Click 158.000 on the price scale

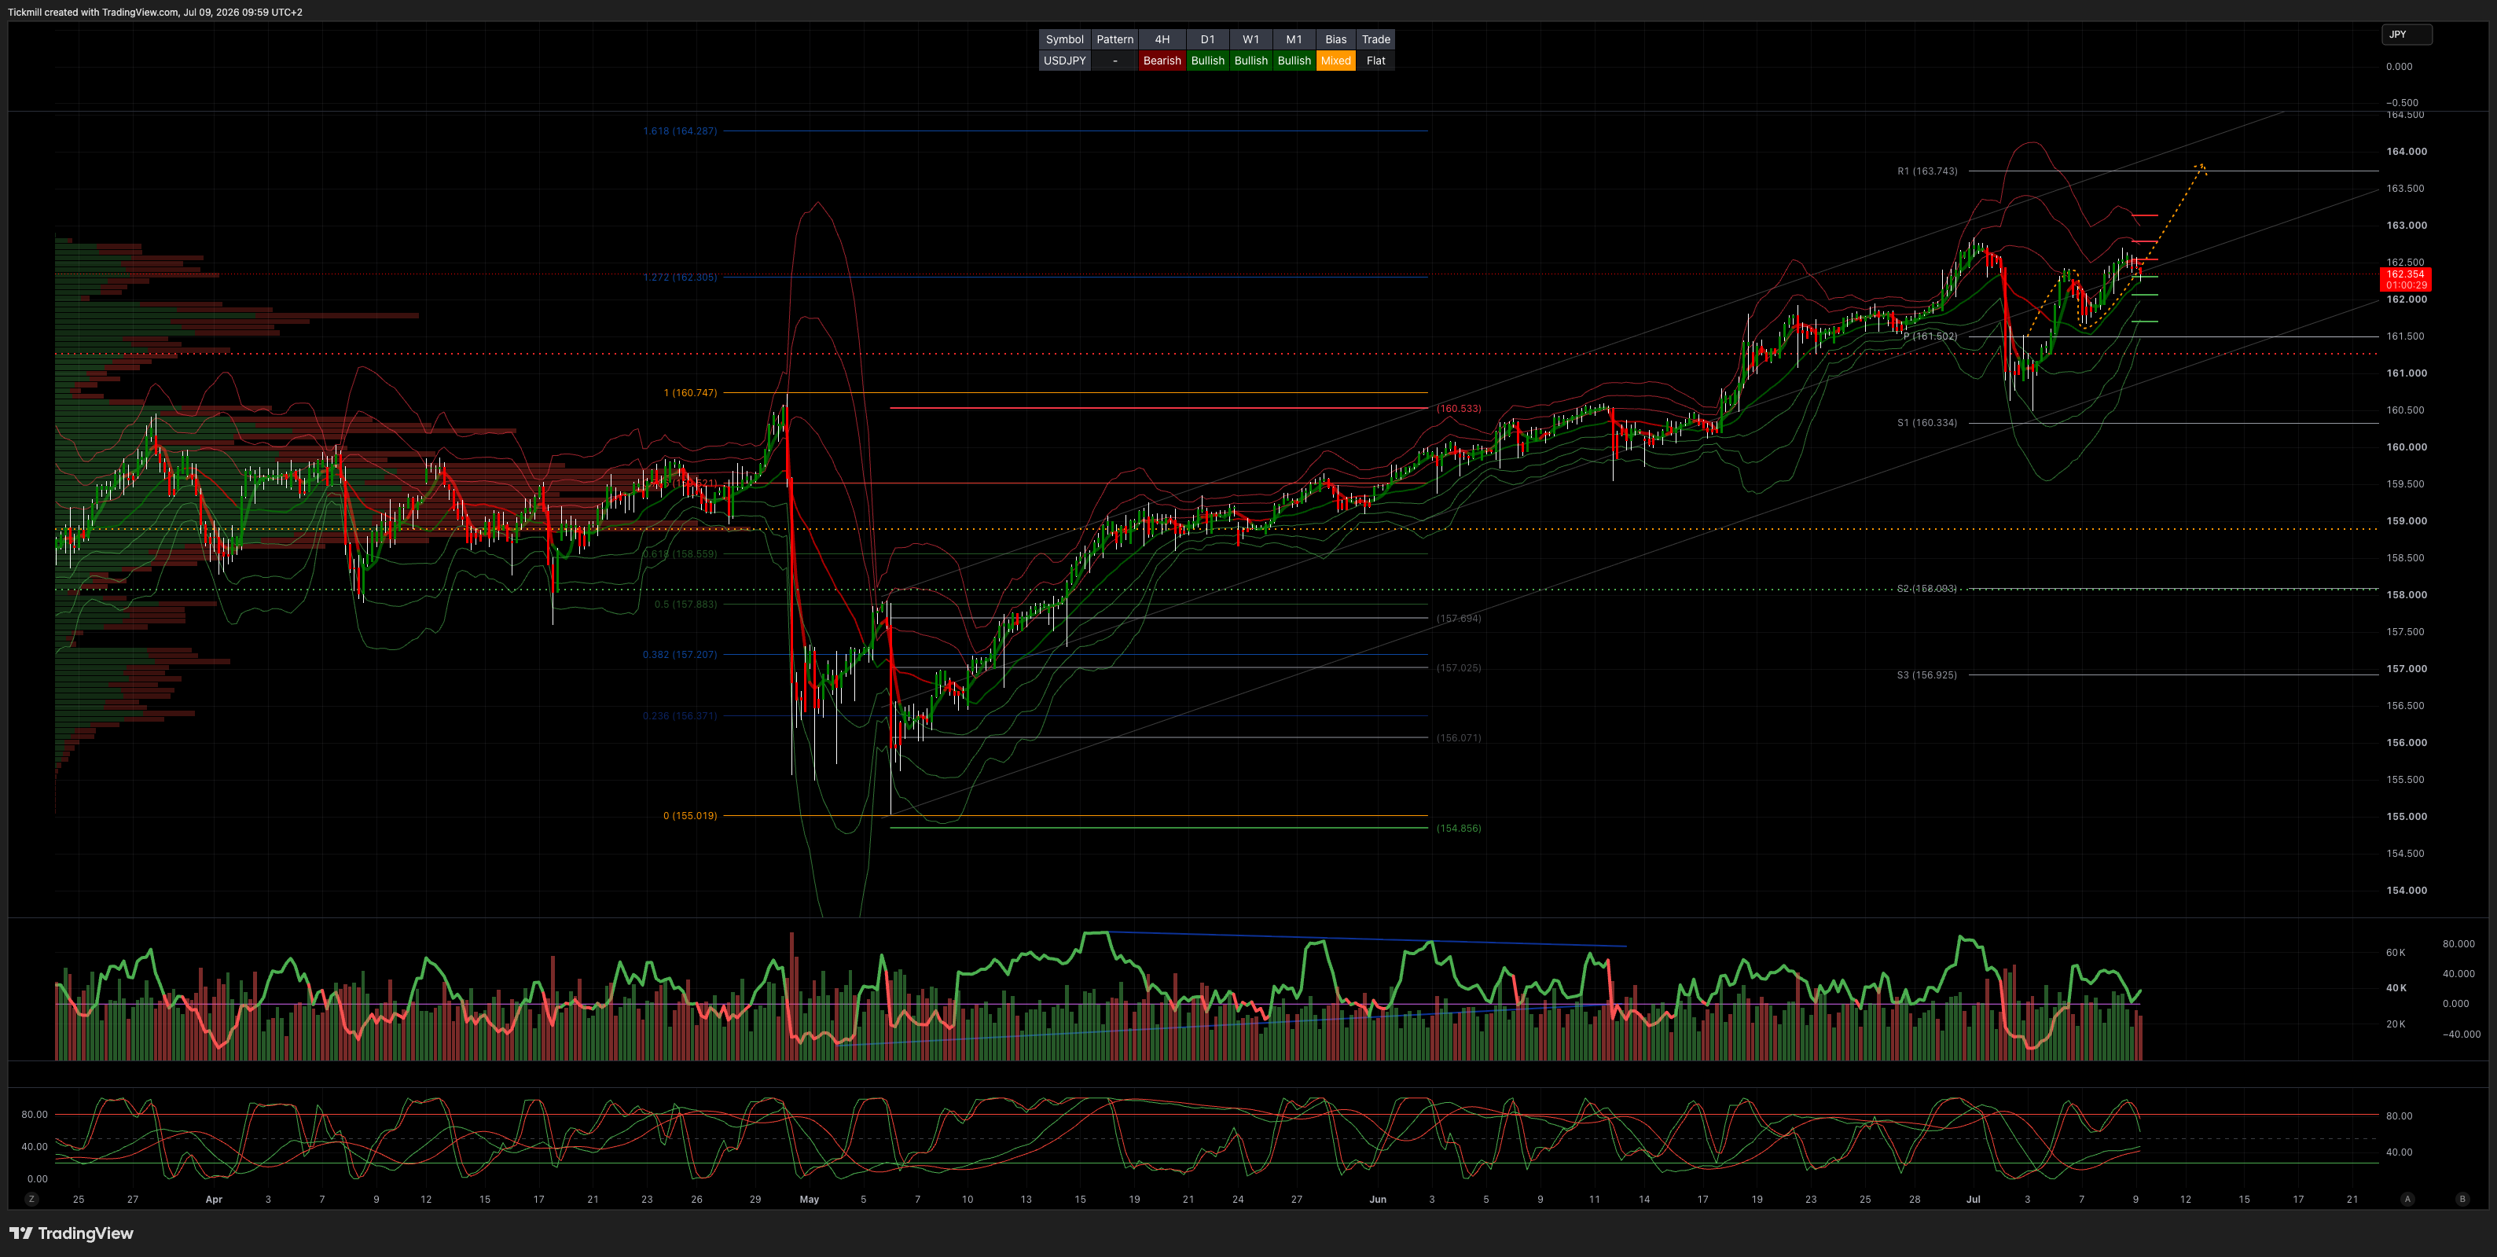(2406, 595)
